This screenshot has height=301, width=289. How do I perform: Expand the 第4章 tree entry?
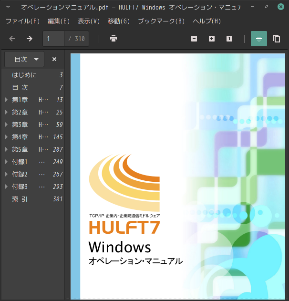[x=6, y=137]
